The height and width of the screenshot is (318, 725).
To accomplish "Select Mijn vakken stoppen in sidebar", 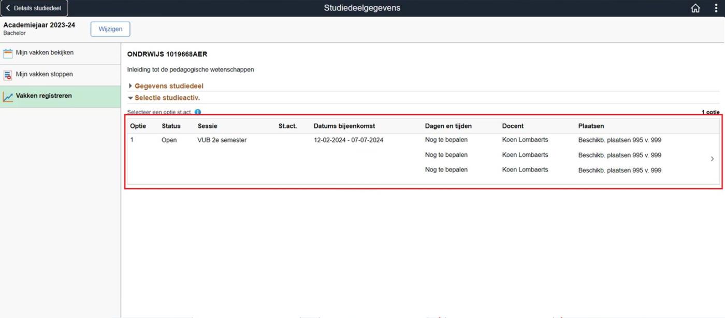I will 44,75.
